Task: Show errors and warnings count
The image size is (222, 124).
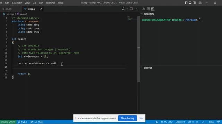Action: point(23,122)
